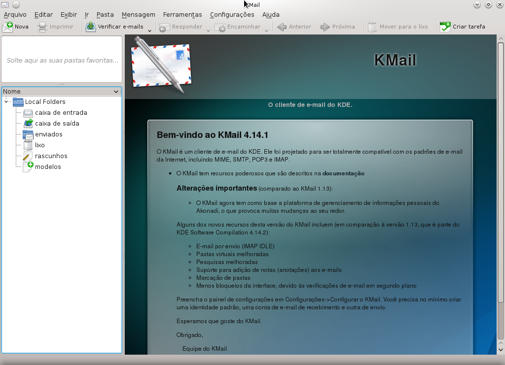Screen dimensions: 505x365
Task: Select the rascunhos drafts pencil icon
Action: click(x=27, y=156)
